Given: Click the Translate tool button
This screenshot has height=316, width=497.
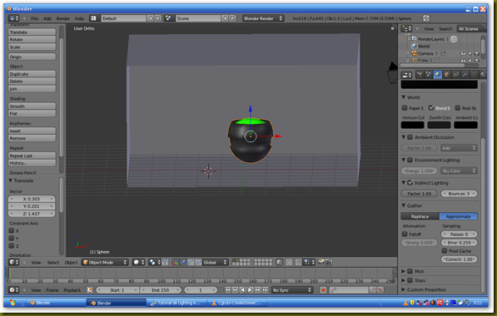Looking at the screenshot, I should pyautogui.click(x=32, y=32).
